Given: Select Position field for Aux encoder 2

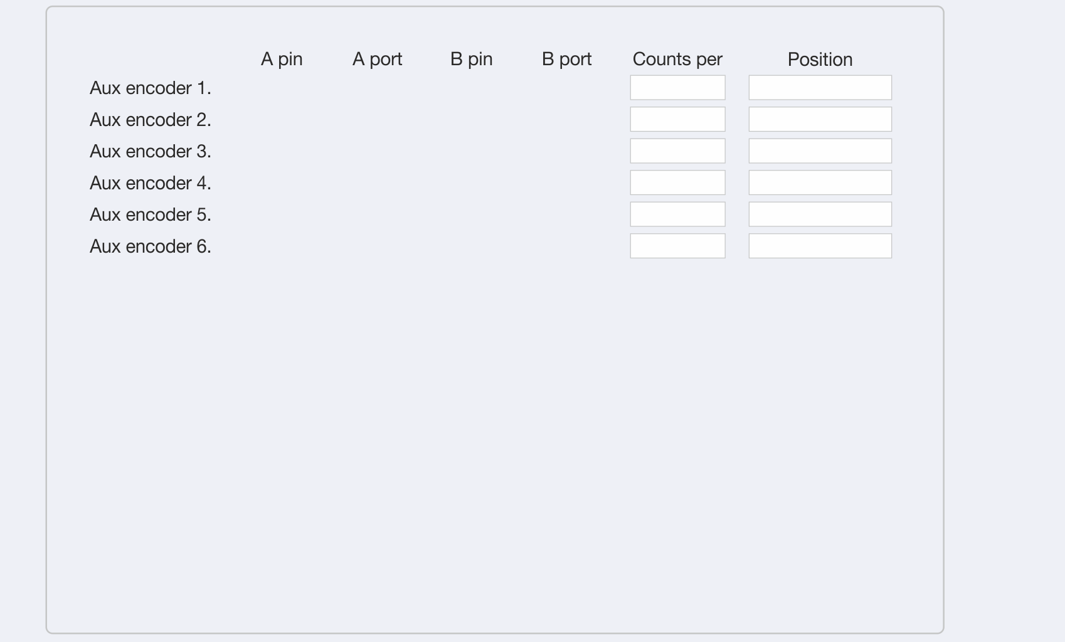Looking at the screenshot, I should (820, 119).
